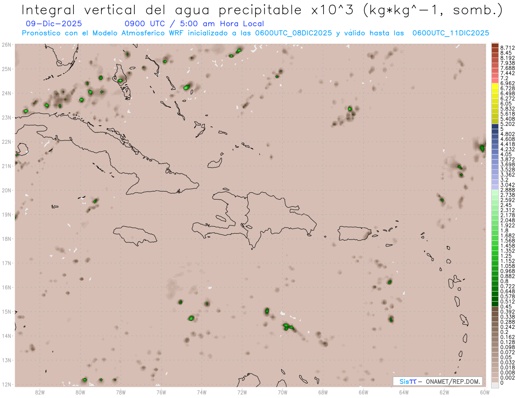Click the '2.048' color scale value
515x398 pixels.
coord(507,220)
